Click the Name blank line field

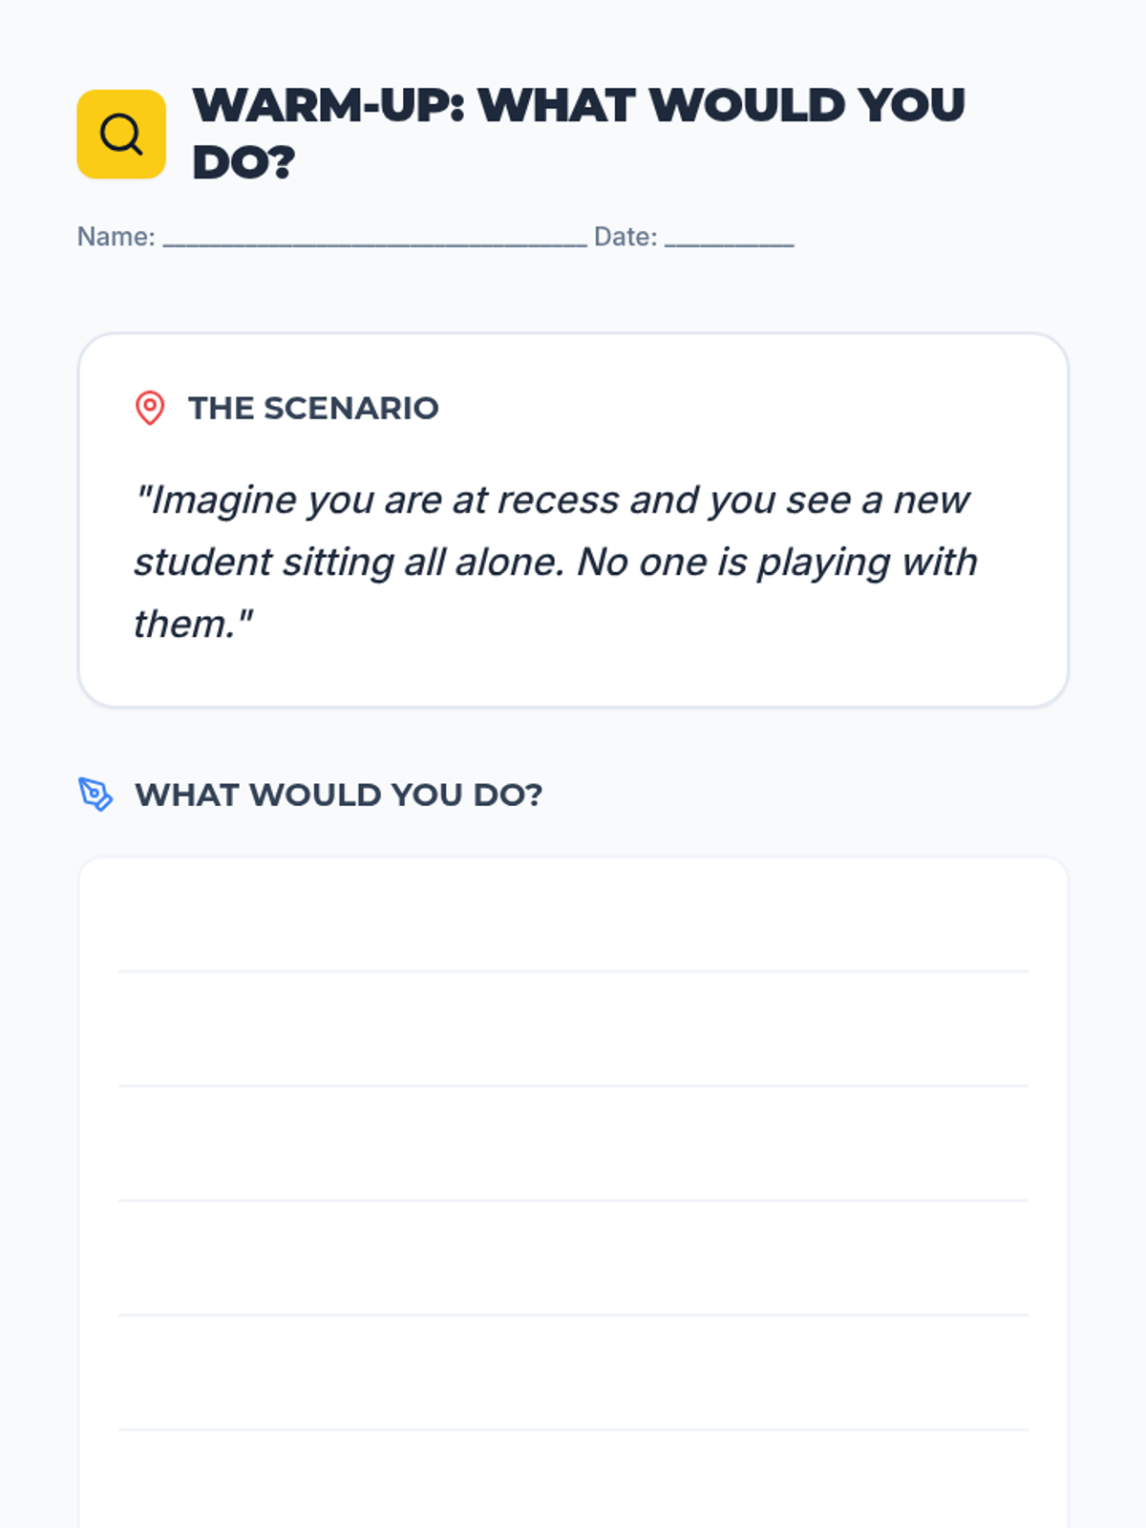pos(374,239)
